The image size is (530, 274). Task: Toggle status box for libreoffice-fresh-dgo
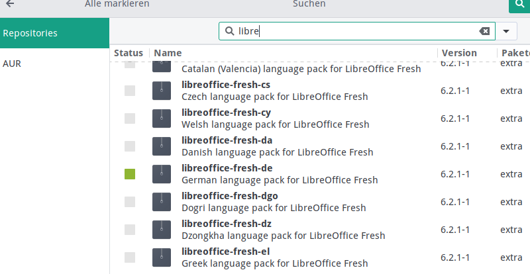(x=130, y=202)
